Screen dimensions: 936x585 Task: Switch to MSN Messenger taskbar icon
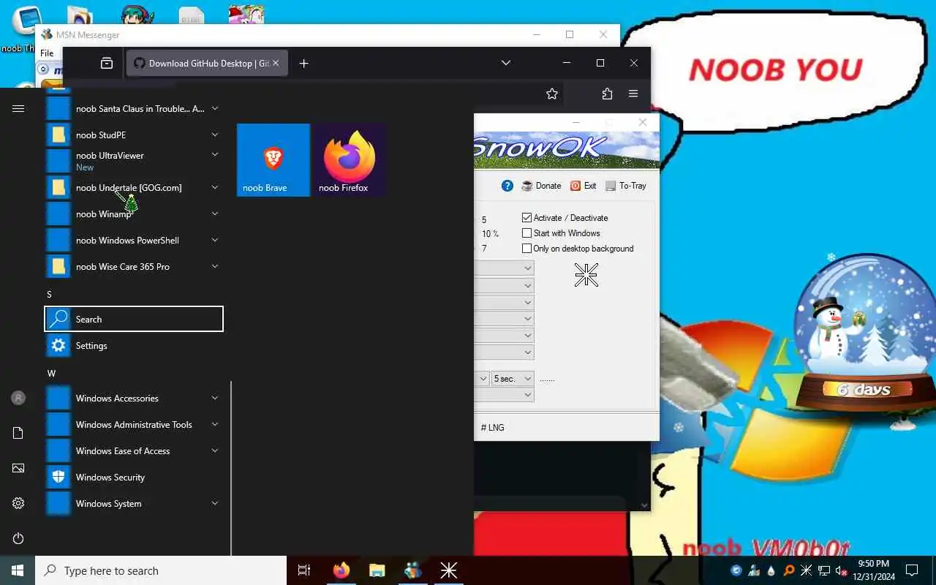[412, 570]
